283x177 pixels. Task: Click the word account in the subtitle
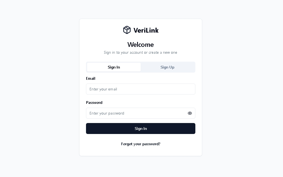click(136, 52)
